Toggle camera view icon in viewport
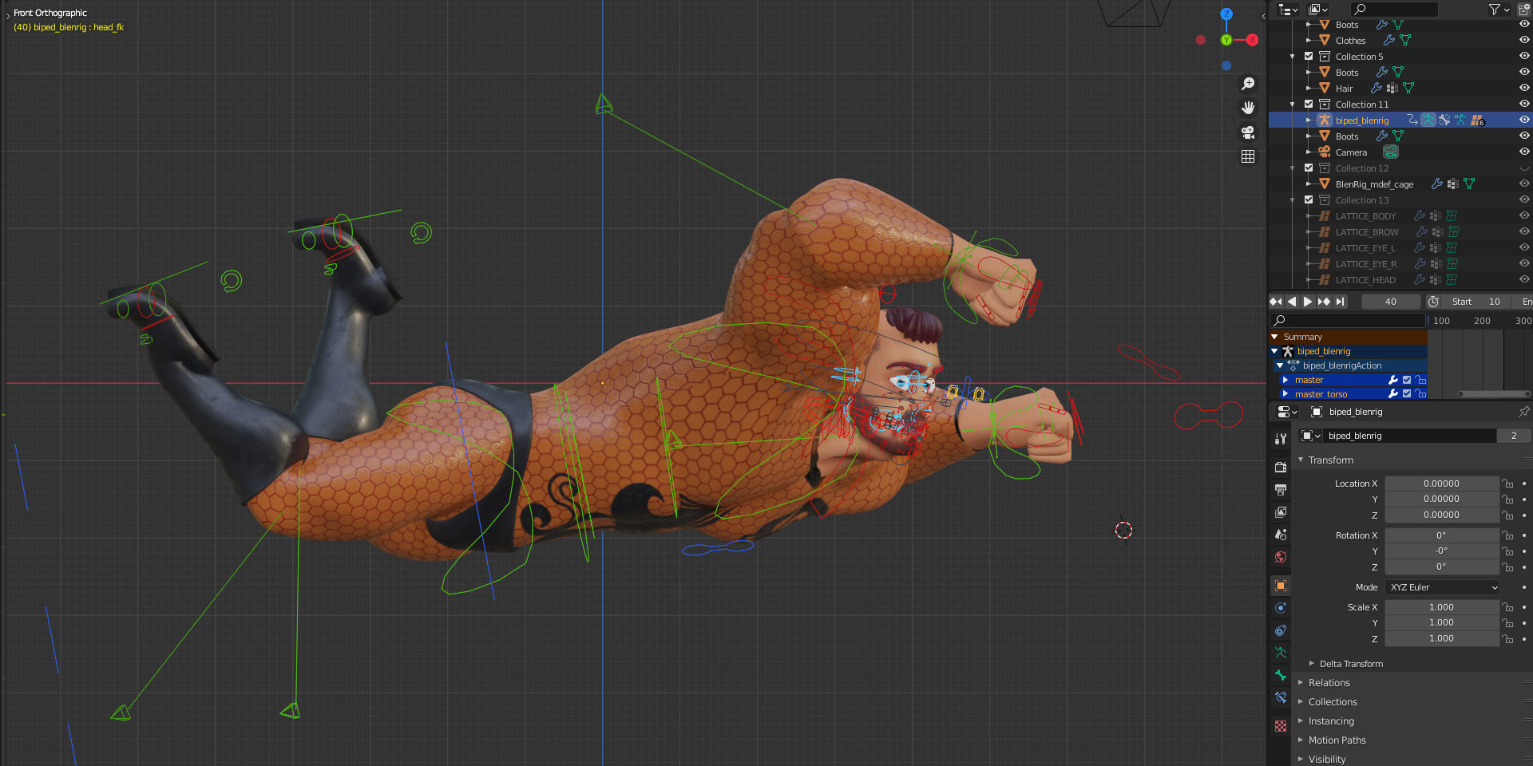This screenshot has height=766, width=1533. pyautogui.click(x=1248, y=132)
